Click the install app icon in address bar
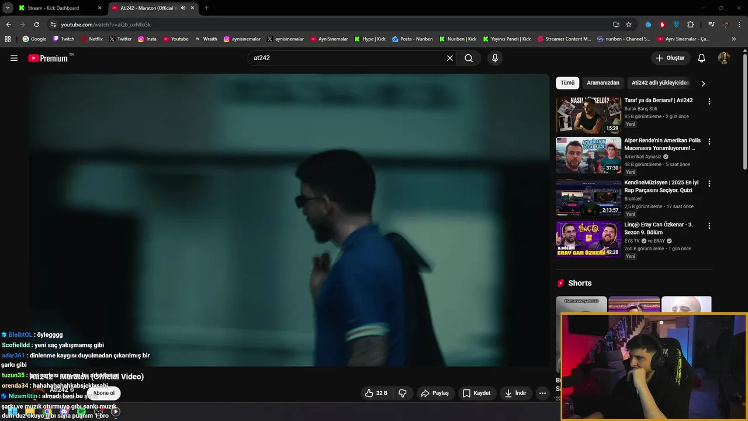 click(x=616, y=25)
